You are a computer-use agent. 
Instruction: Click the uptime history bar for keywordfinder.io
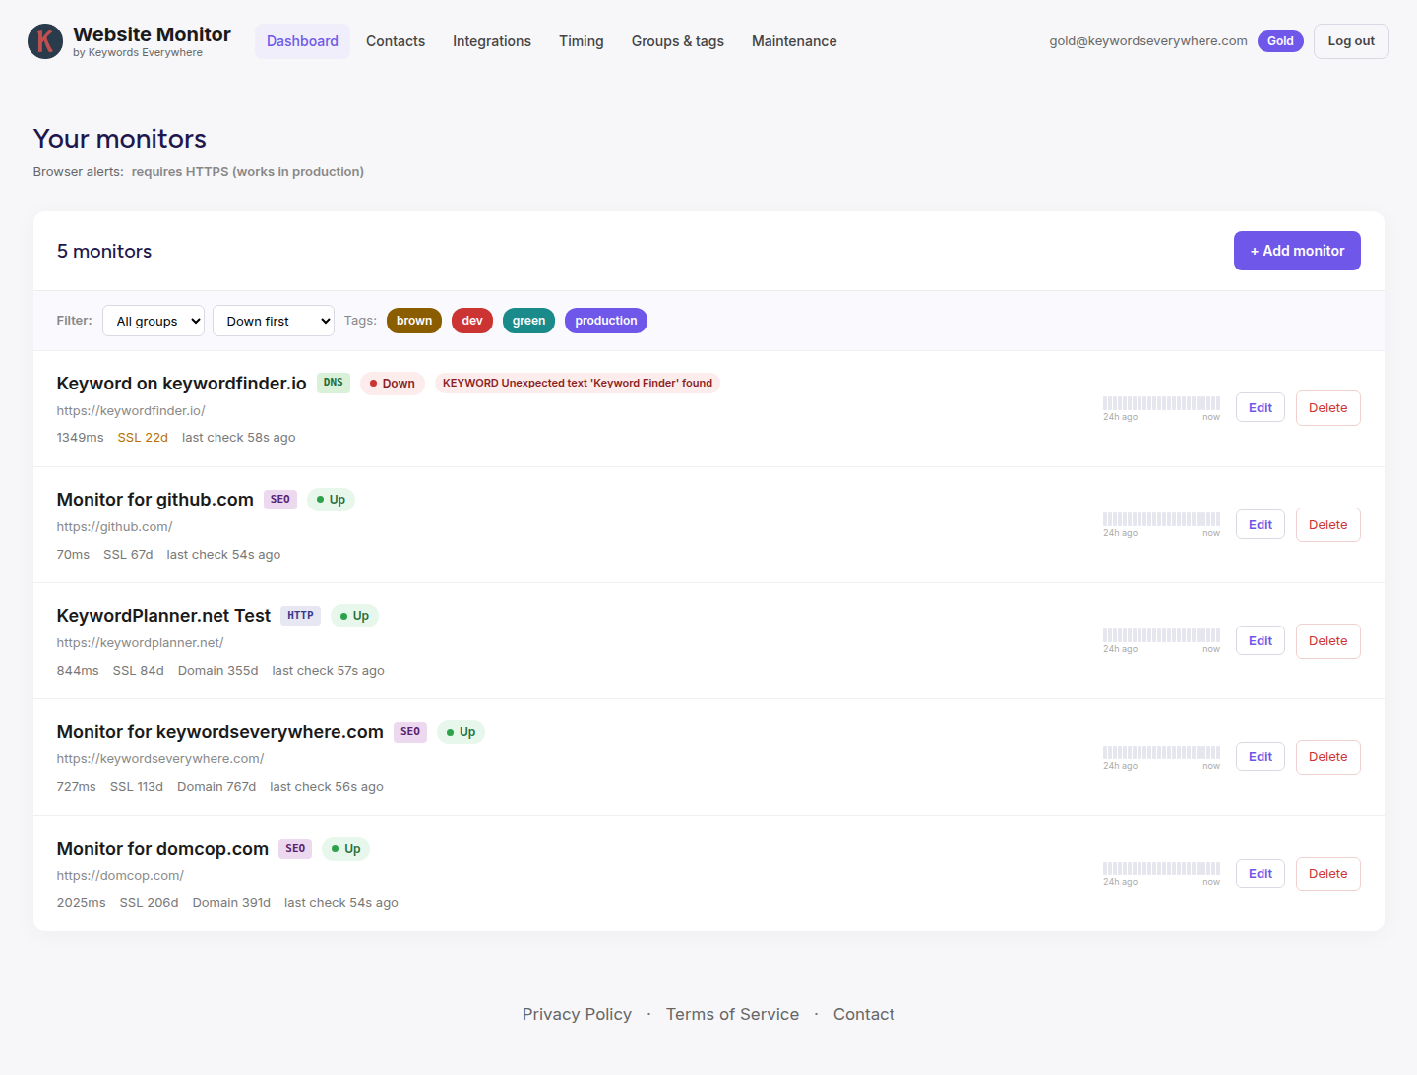[x=1161, y=403]
